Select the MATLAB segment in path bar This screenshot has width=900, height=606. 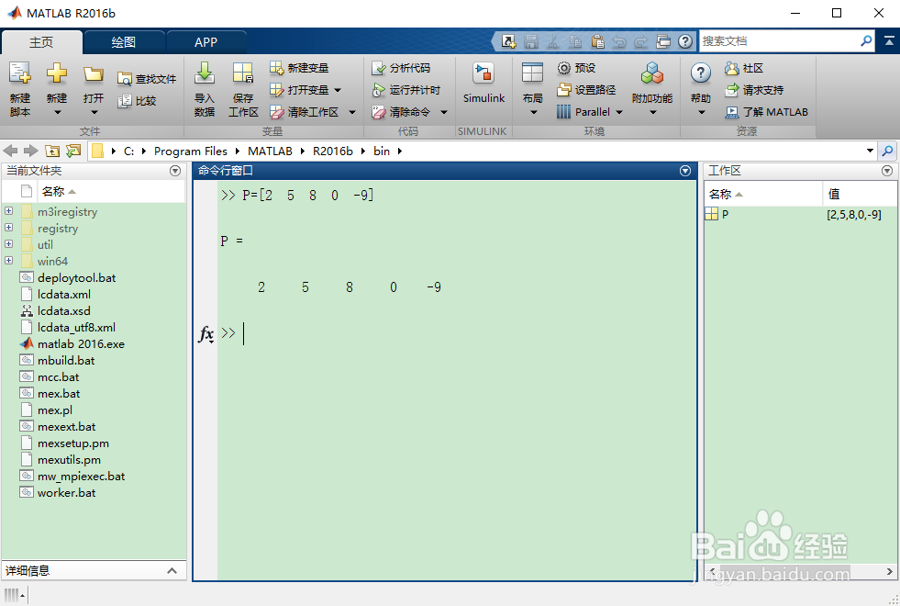click(x=270, y=151)
